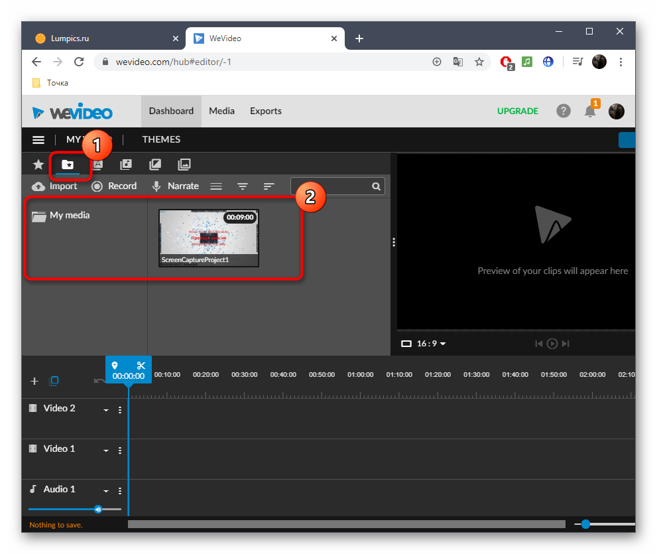The image size is (657, 554).
Task: Open the backgrounds image tab icon
Action: tap(184, 165)
